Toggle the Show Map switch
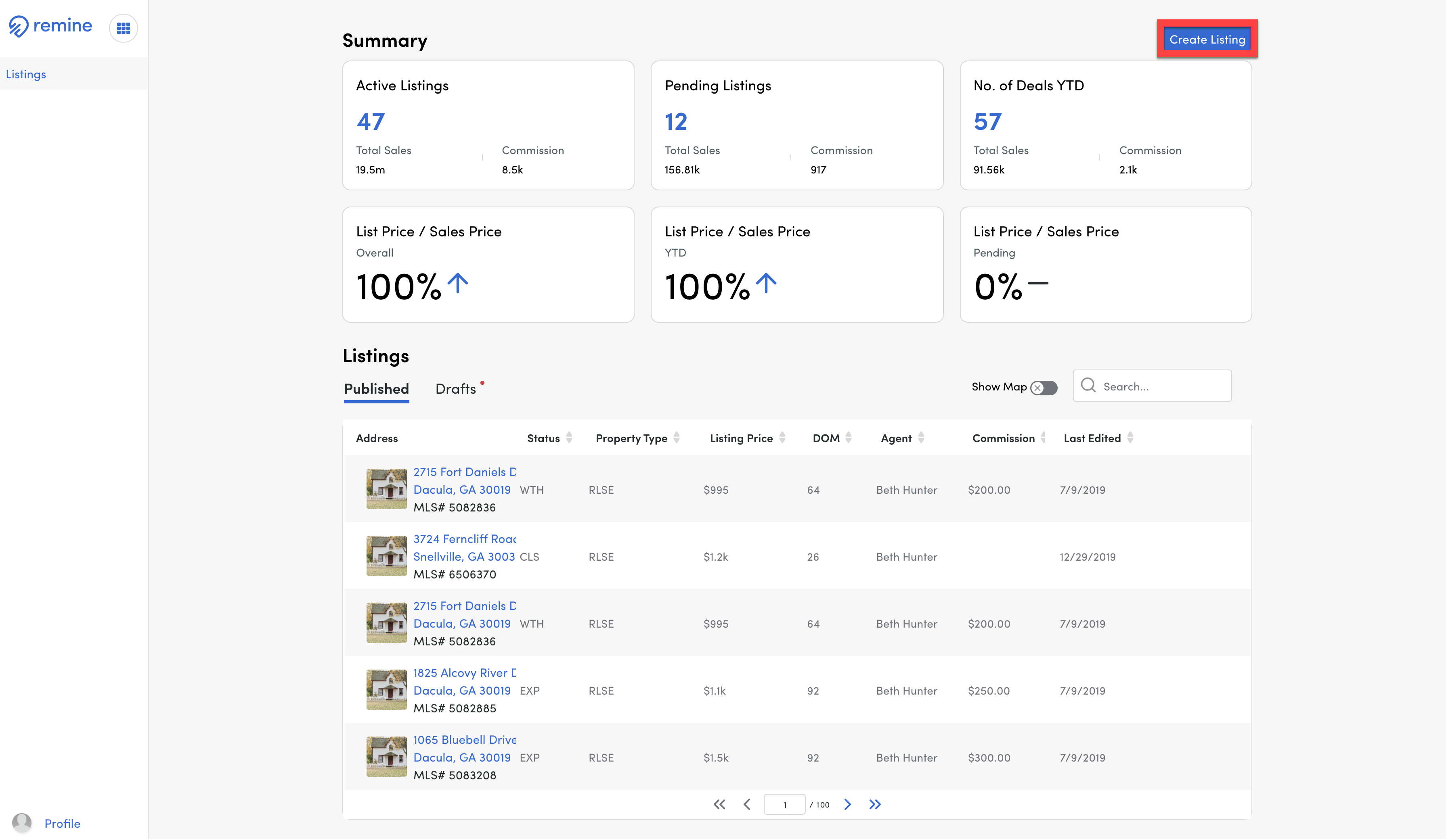Screen dimensions: 1446x839 pyautogui.click(x=1043, y=388)
